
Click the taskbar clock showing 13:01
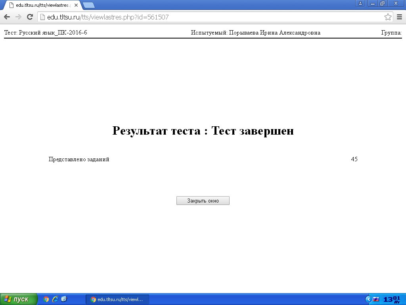(391, 299)
